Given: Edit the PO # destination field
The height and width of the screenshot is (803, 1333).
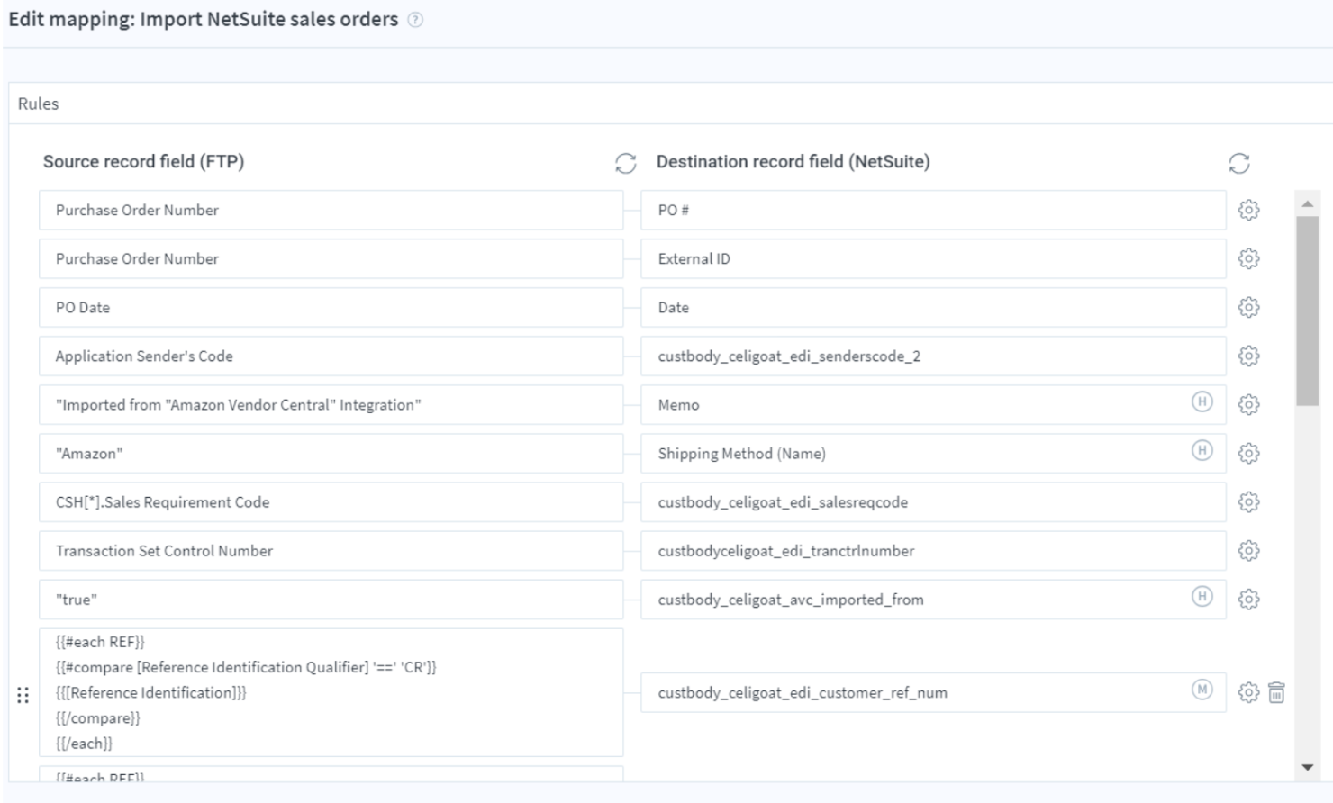Looking at the screenshot, I should click(x=933, y=210).
